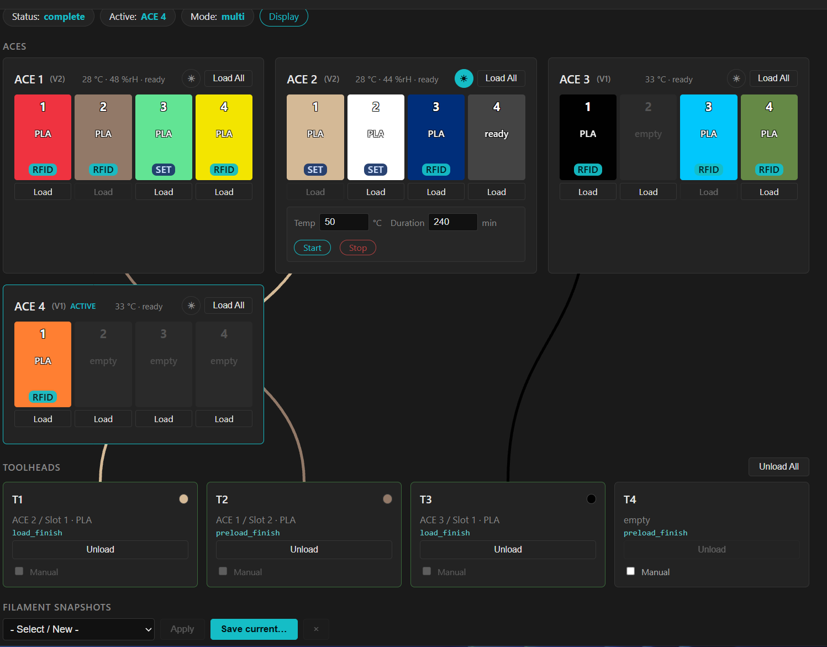Screen dimensions: 827x647
Task: Toggle the active ACE 2 dryer icon
Action: pos(463,78)
